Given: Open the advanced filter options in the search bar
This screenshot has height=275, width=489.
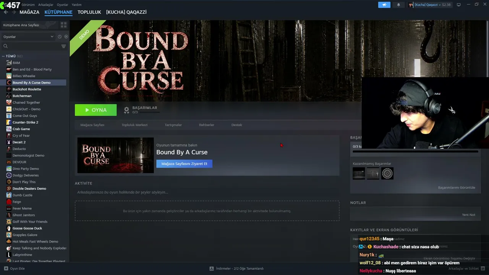Looking at the screenshot, I should (63, 46).
